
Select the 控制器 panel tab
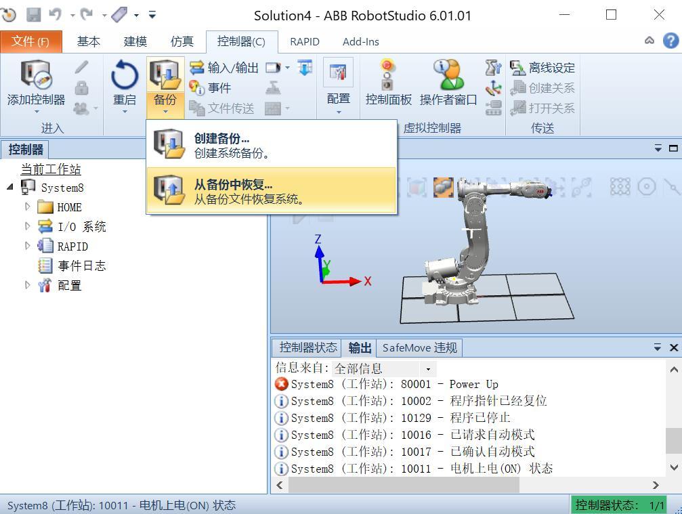[26, 150]
